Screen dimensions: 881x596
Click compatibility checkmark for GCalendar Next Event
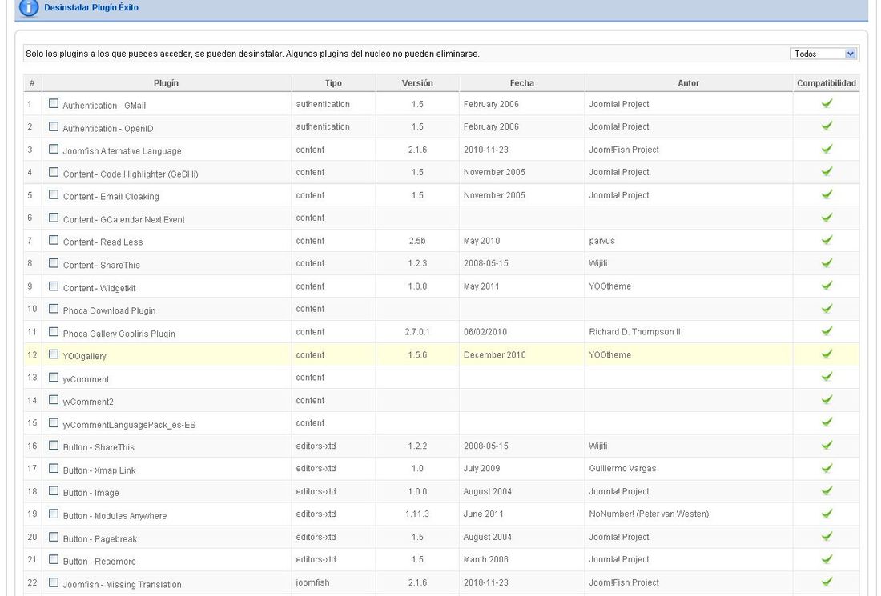pyautogui.click(x=827, y=218)
